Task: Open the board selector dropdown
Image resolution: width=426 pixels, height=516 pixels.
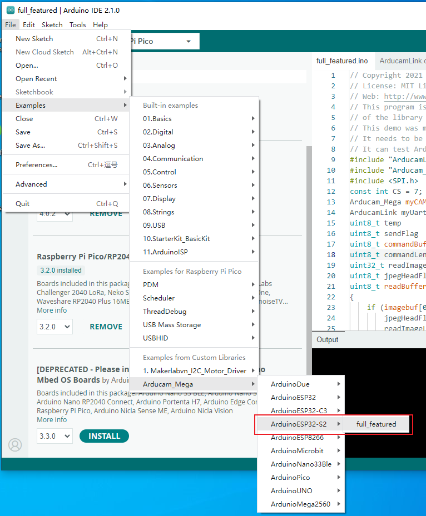Action: click(165, 41)
